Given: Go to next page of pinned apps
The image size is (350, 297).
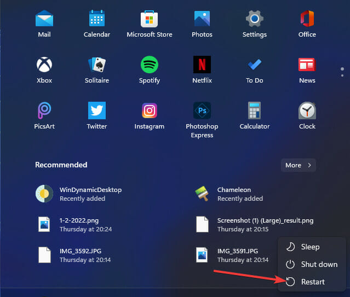Looking at the screenshot, I should [x=342, y=75].
